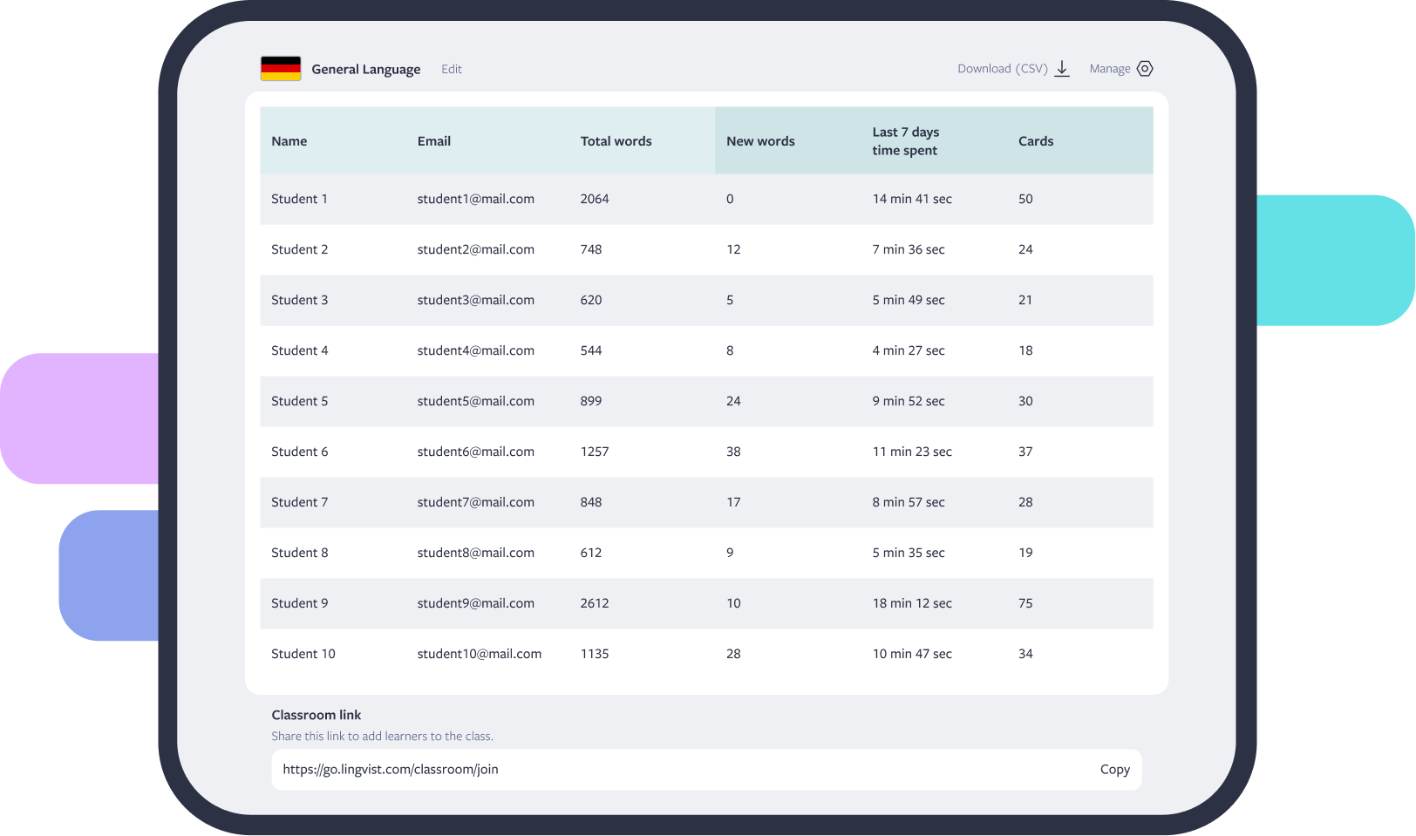Viewport: 1416px width, 836px height.
Task: Click the download icon next to Download (CSV)
Action: coord(1061,67)
